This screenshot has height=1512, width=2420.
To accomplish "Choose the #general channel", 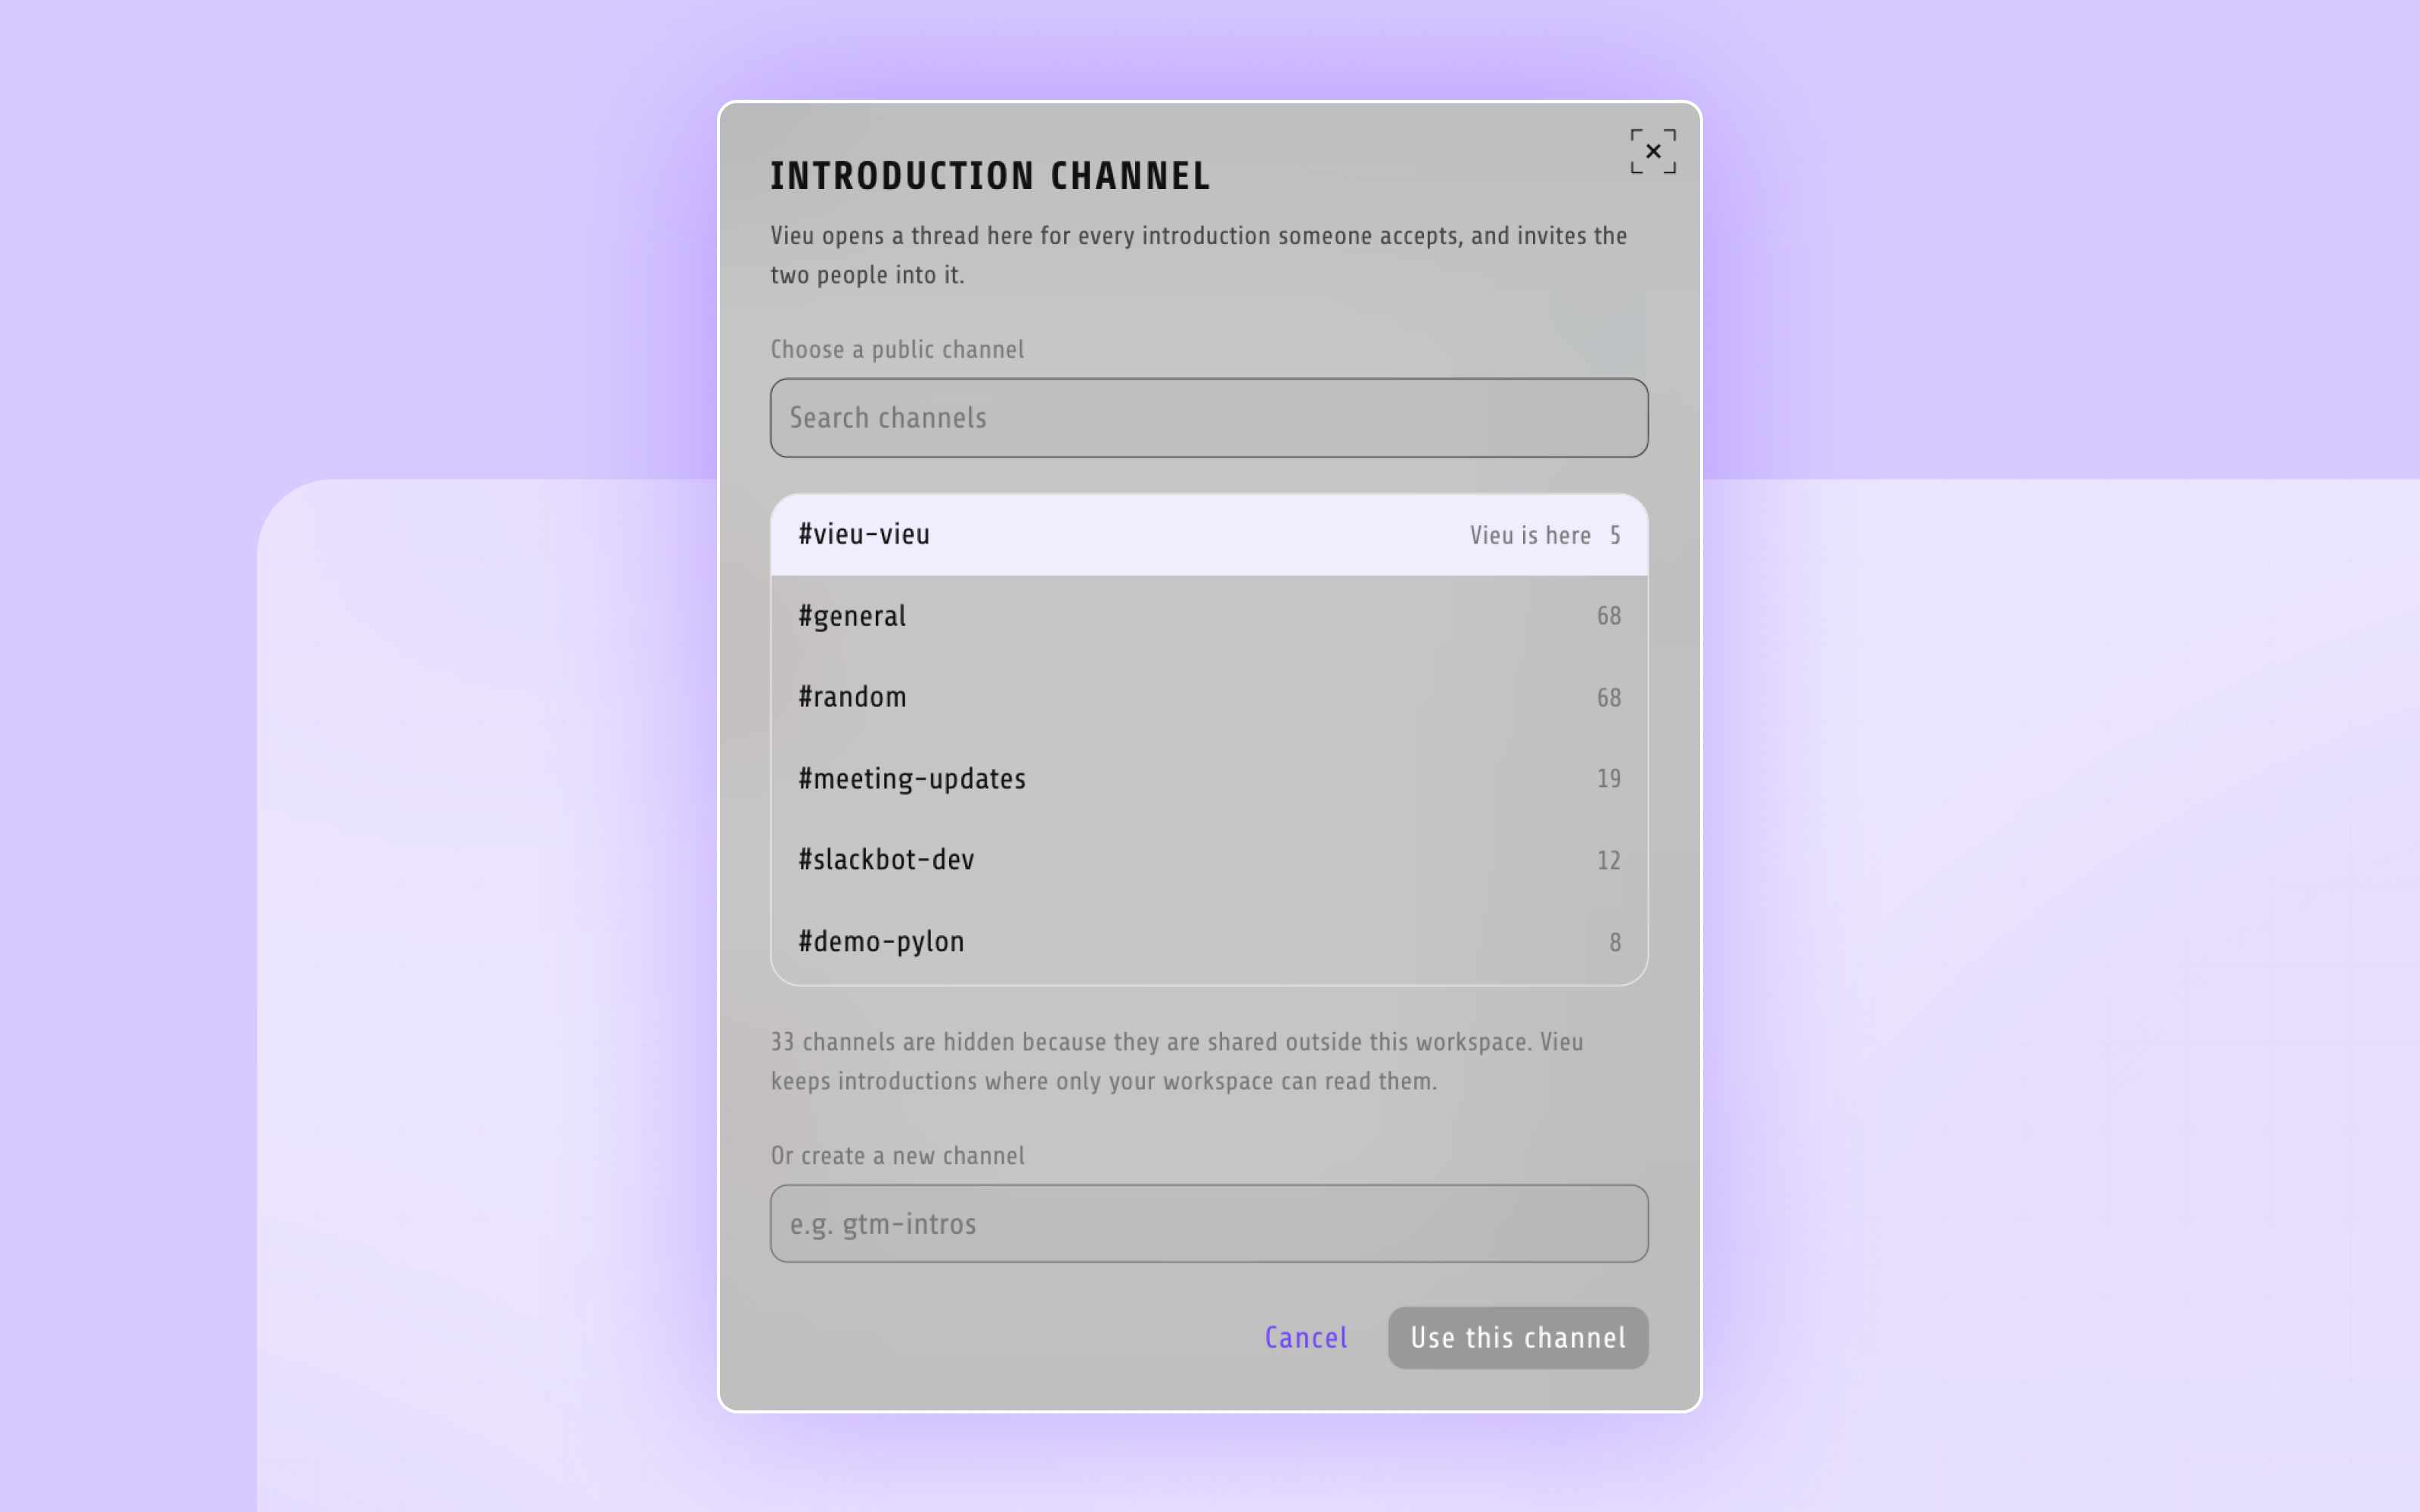I will click(1209, 616).
